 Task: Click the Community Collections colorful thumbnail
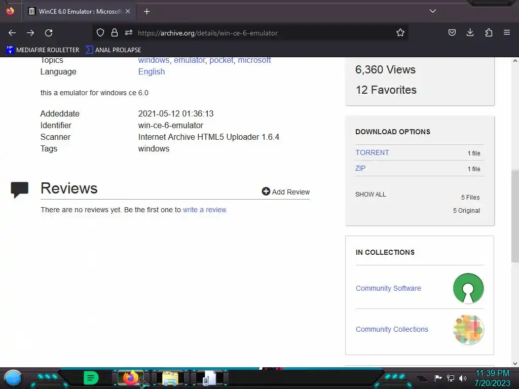click(468, 329)
